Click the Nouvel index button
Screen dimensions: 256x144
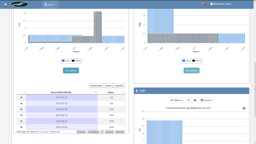[x=96, y=86]
